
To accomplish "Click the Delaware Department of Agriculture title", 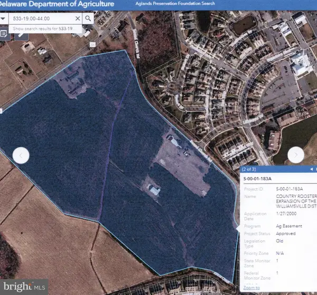I will click(58, 5).
